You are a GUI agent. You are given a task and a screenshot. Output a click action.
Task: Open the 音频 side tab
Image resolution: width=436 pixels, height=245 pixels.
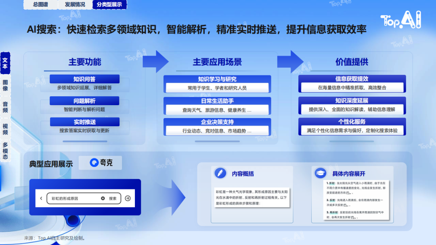5,107
